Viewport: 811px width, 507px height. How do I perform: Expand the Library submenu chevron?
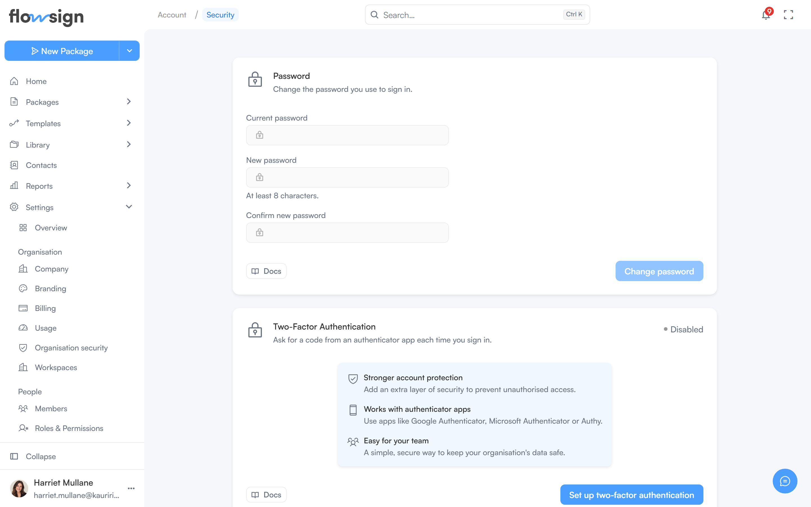pyautogui.click(x=129, y=144)
